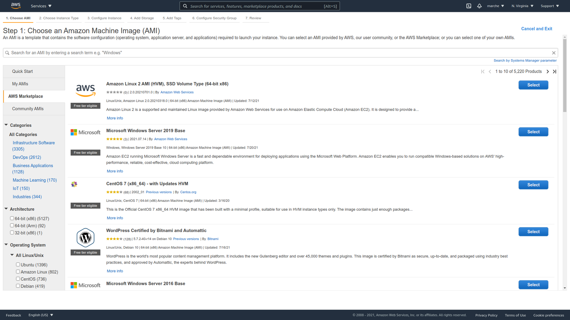This screenshot has height=320, width=570.
Task: Select Microsoft Windows Server 2016 Base
Action: (533, 285)
